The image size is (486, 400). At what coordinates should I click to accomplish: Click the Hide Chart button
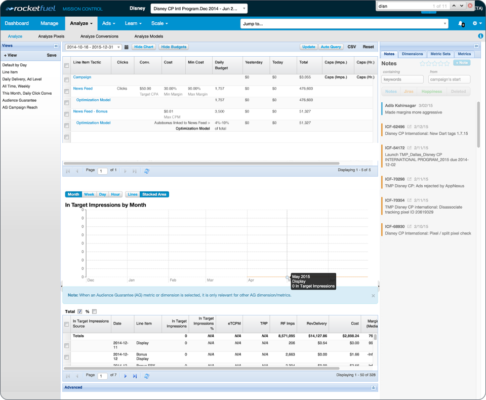click(x=144, y=47)
